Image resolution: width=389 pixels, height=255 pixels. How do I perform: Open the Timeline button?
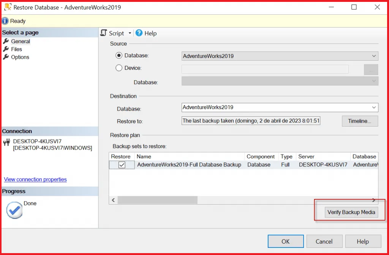tap(360, 121)
